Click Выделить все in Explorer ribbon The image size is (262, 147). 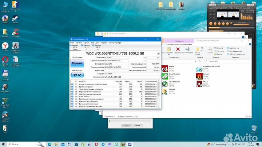click(233, 48)
